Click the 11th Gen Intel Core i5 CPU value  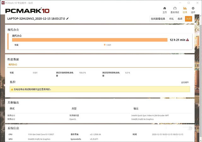(x=41, y=134)
